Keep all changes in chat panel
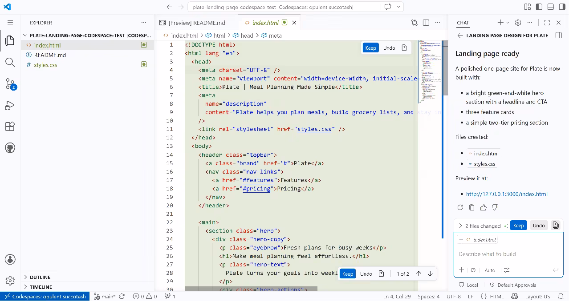569x301 pixels. click(x=519, y=226)
